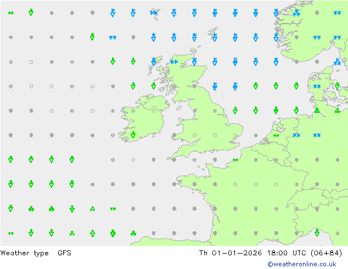
Task: Click the grey cloud dot over Cornwall's tip
Action: click(174, 160)
